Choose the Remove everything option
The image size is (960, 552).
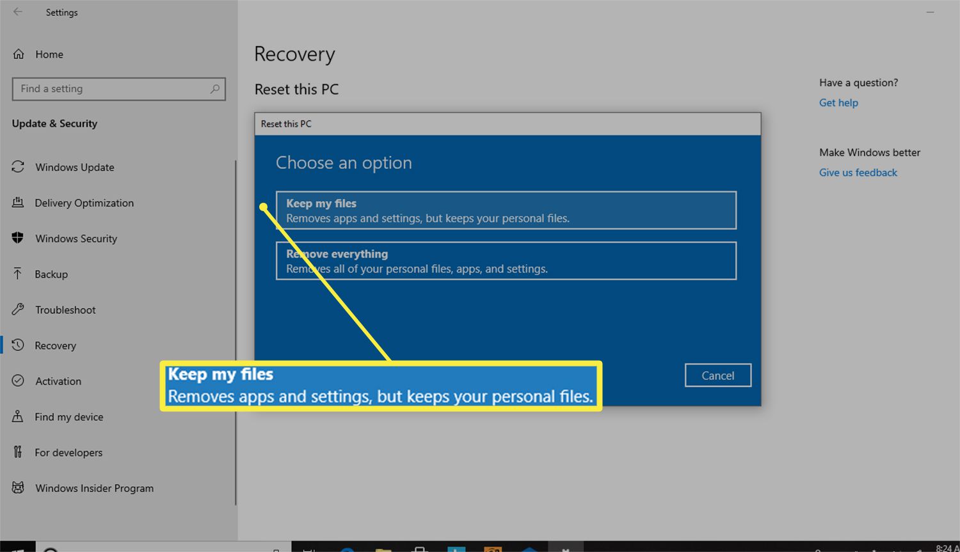click(x=506, y=261)
